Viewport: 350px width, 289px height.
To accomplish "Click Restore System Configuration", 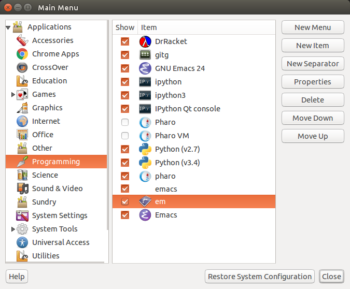I will point(260,277).
